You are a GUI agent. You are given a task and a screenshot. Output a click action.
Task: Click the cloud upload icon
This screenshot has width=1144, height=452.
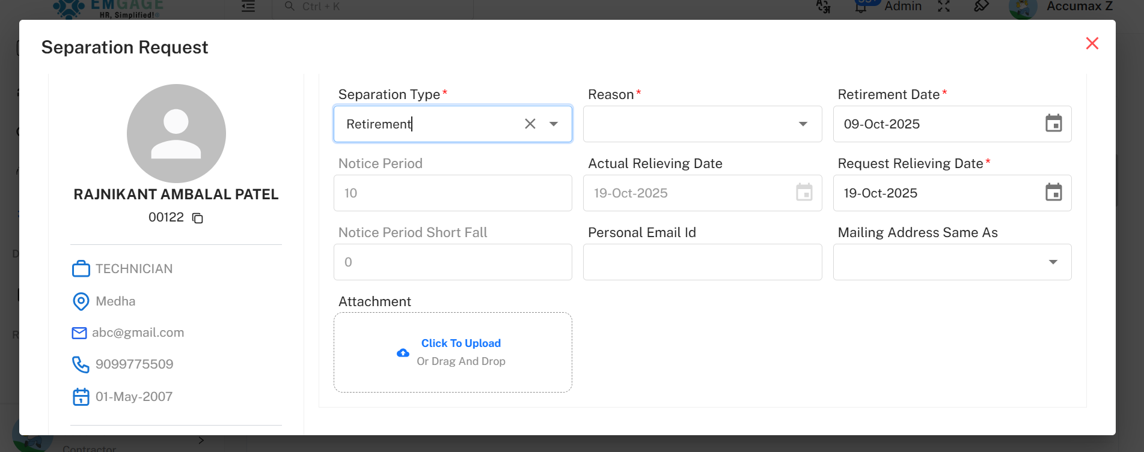point(403,353)
